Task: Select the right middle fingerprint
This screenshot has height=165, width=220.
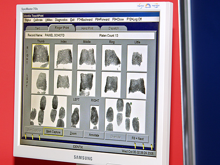Action: 87,57
